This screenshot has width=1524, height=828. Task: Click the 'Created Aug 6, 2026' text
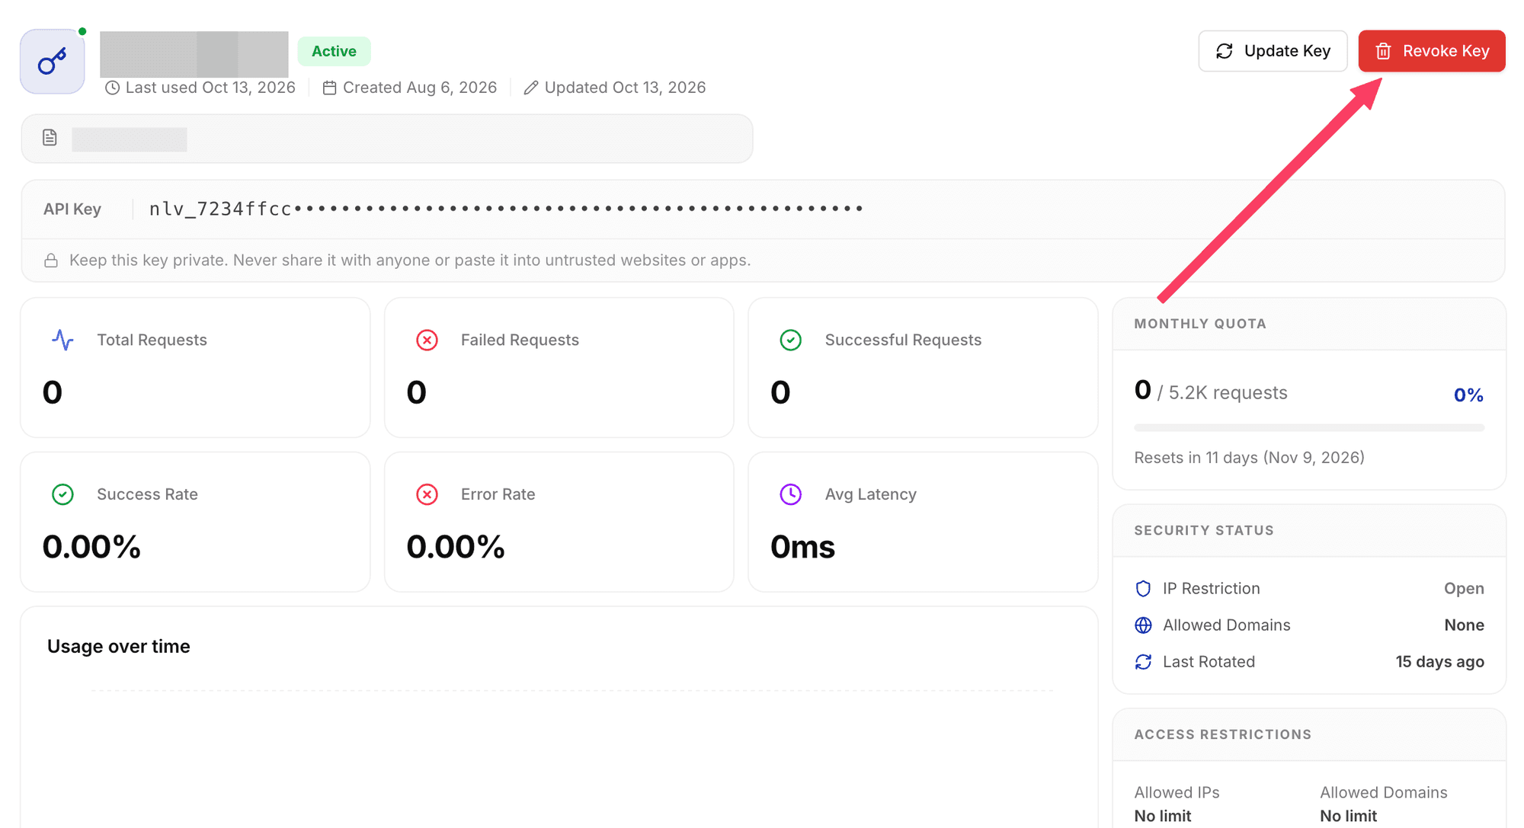[420, 88]
